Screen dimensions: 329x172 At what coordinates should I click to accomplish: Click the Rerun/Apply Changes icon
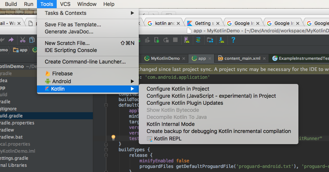(x=166, y=40)
